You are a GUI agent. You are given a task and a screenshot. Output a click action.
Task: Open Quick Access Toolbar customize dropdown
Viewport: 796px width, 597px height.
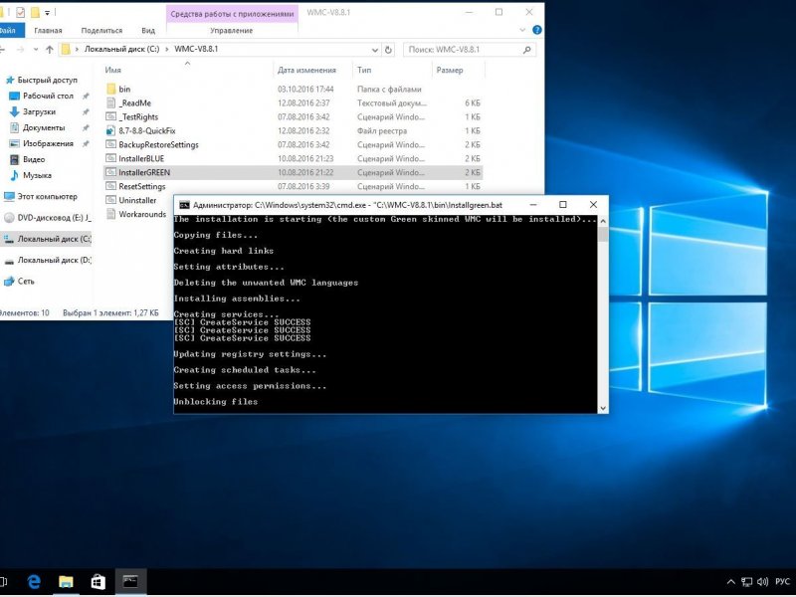click(x=47, y=13)
